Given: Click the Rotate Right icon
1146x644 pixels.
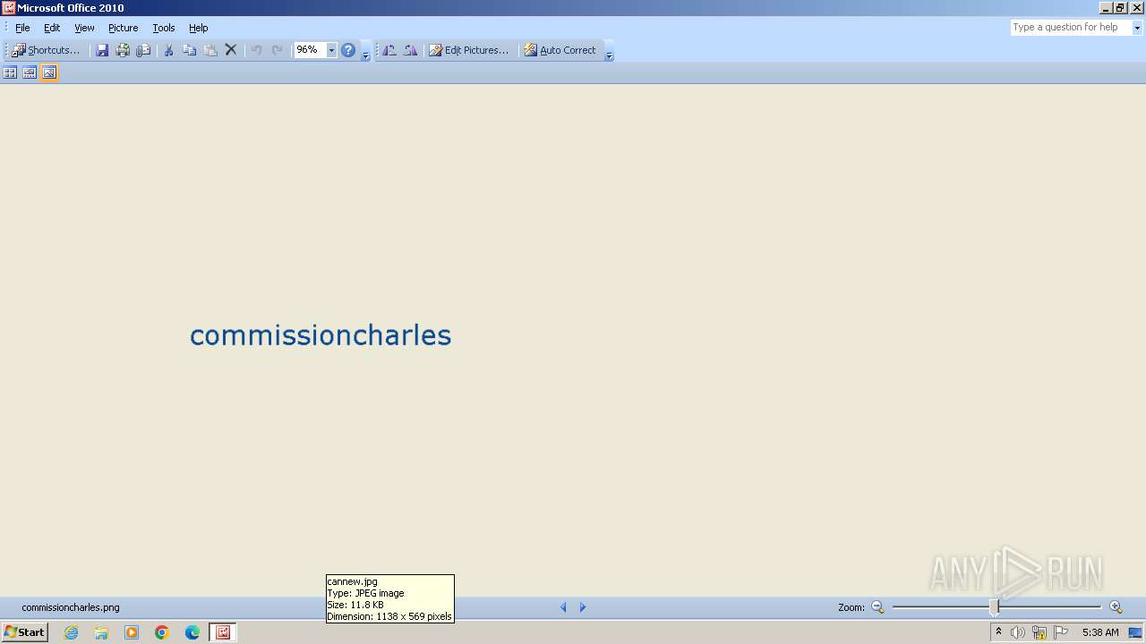Looking at the screenshot, I should click(x=410, y=50).
